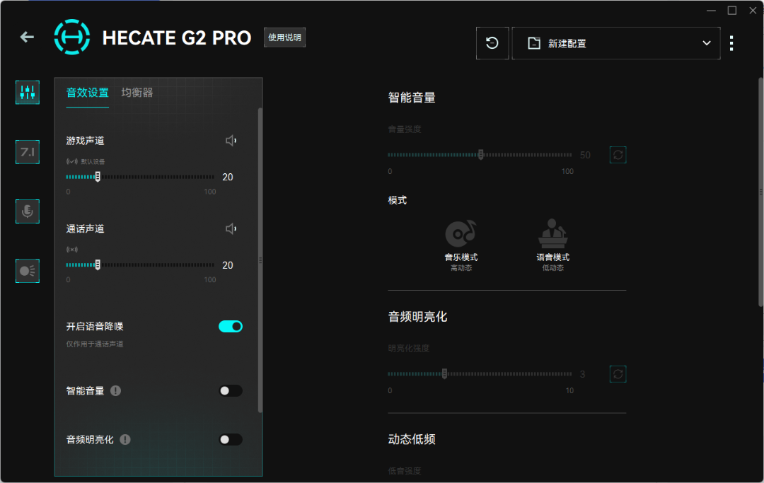Viewport: 764px width, 483px height.
Task: Mute the 游戏声道 speaker icon
Action: coord(231,141)
